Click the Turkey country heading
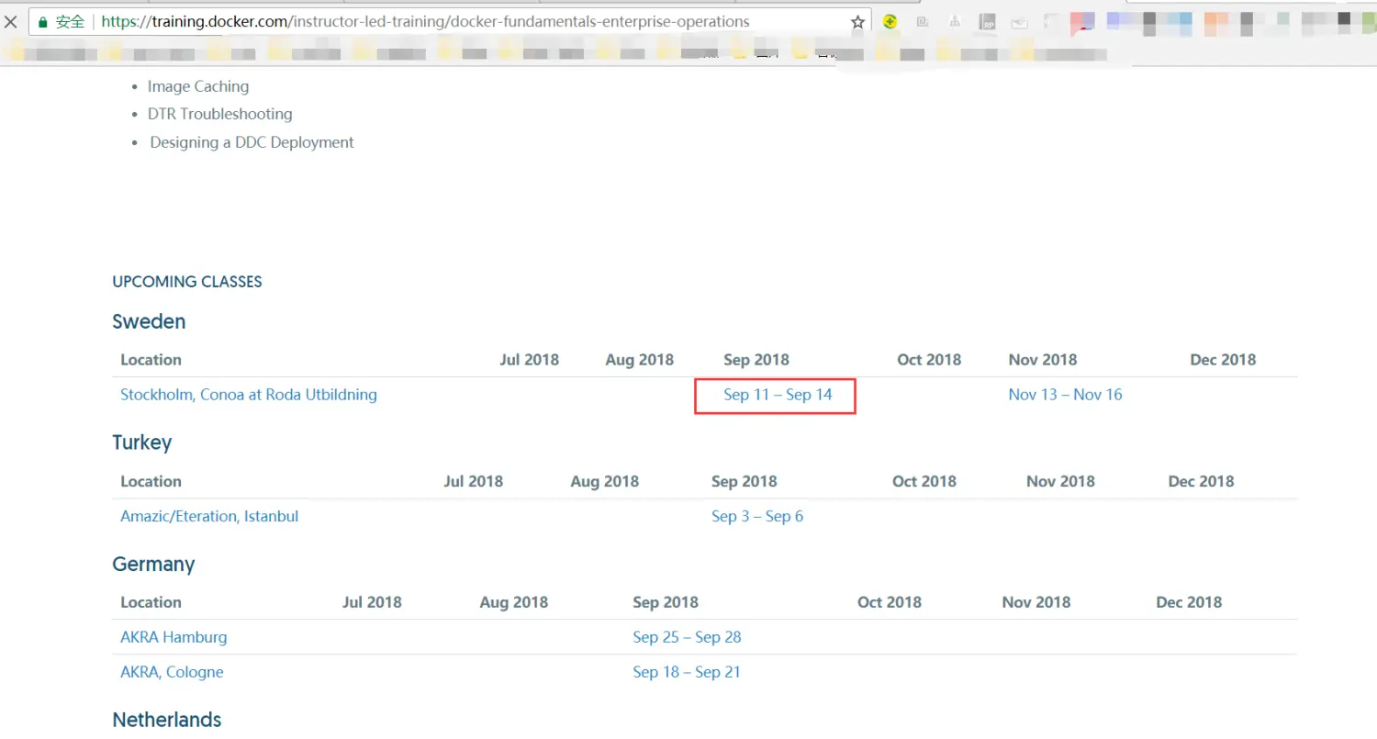 click(x=142, y=442)
